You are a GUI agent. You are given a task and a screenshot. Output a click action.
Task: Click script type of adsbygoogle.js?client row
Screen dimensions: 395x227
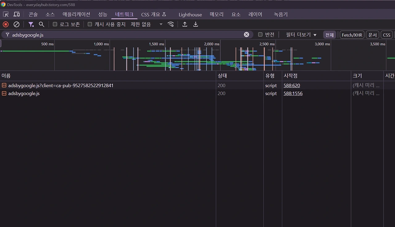click(271, 86)
